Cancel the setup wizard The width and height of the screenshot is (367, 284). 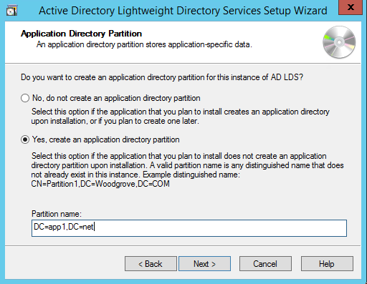(x=265, y=264)
